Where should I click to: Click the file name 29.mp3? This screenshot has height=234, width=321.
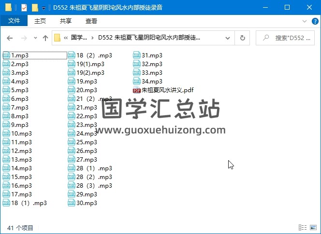[87, 194]
